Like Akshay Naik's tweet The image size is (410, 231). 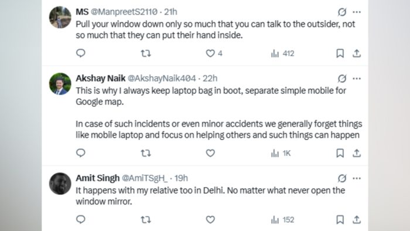(210, 153)
